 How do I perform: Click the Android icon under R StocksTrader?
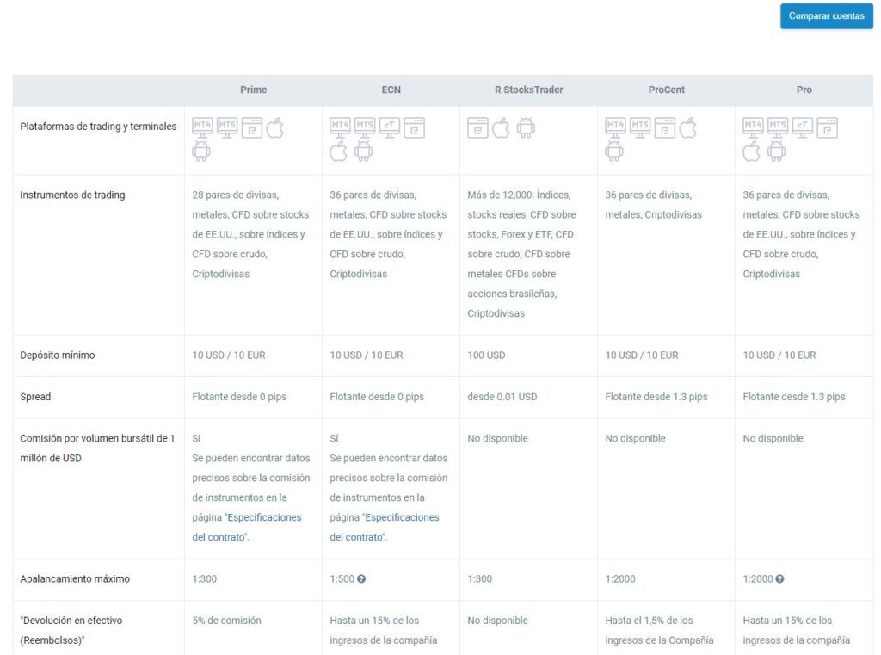pos(526,127)
